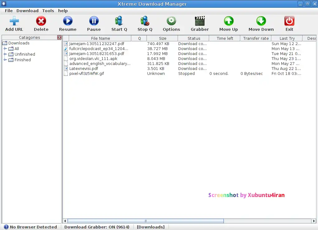318x230 pixels.
Task: Click the file icon of pixel-vfl3z5WfW.gif
Action: (66, 74)
